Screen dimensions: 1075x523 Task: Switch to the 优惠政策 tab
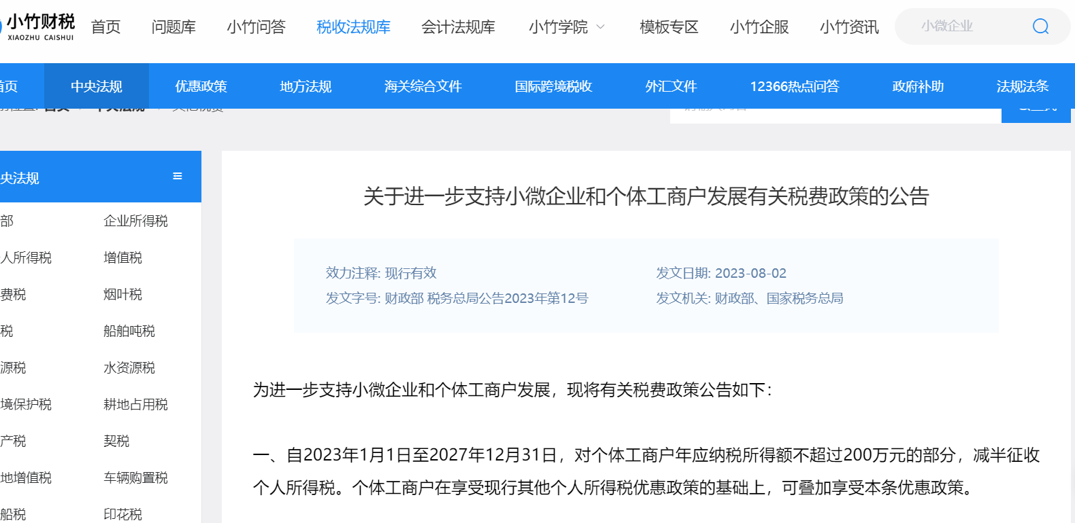point(201,86)
